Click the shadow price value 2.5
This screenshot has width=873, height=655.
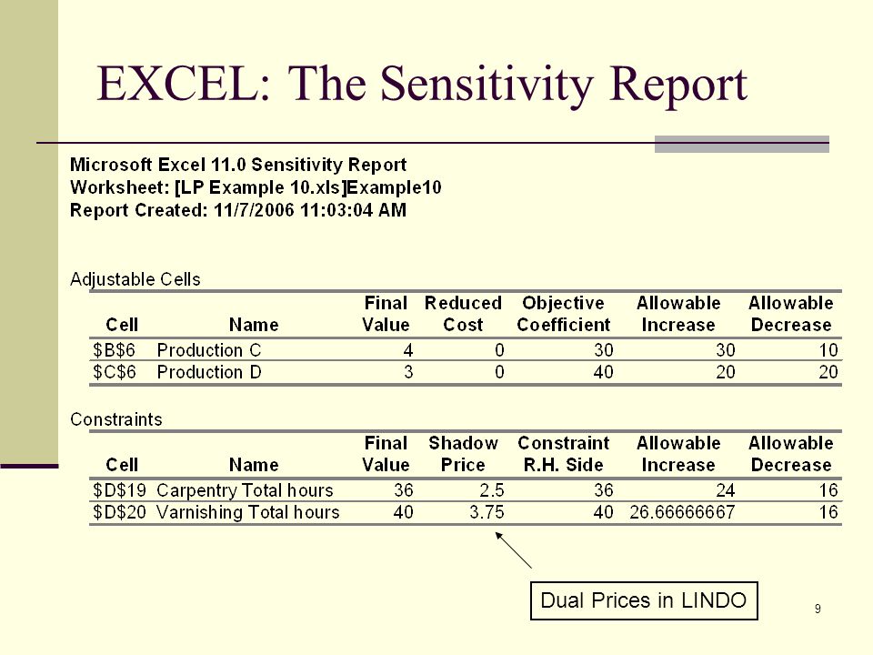coord(492,490)
